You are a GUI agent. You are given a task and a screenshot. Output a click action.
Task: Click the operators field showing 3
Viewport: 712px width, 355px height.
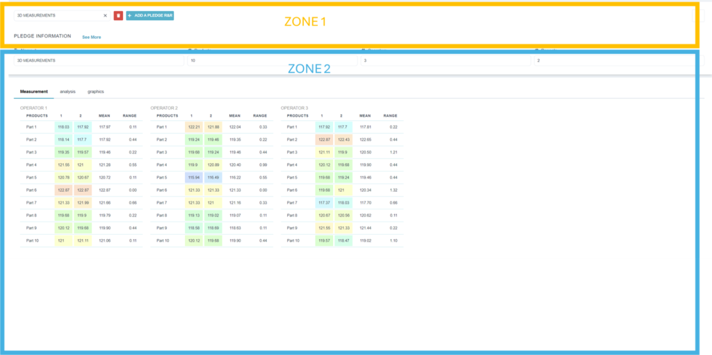pyautogui.click(x=446, y=60)
